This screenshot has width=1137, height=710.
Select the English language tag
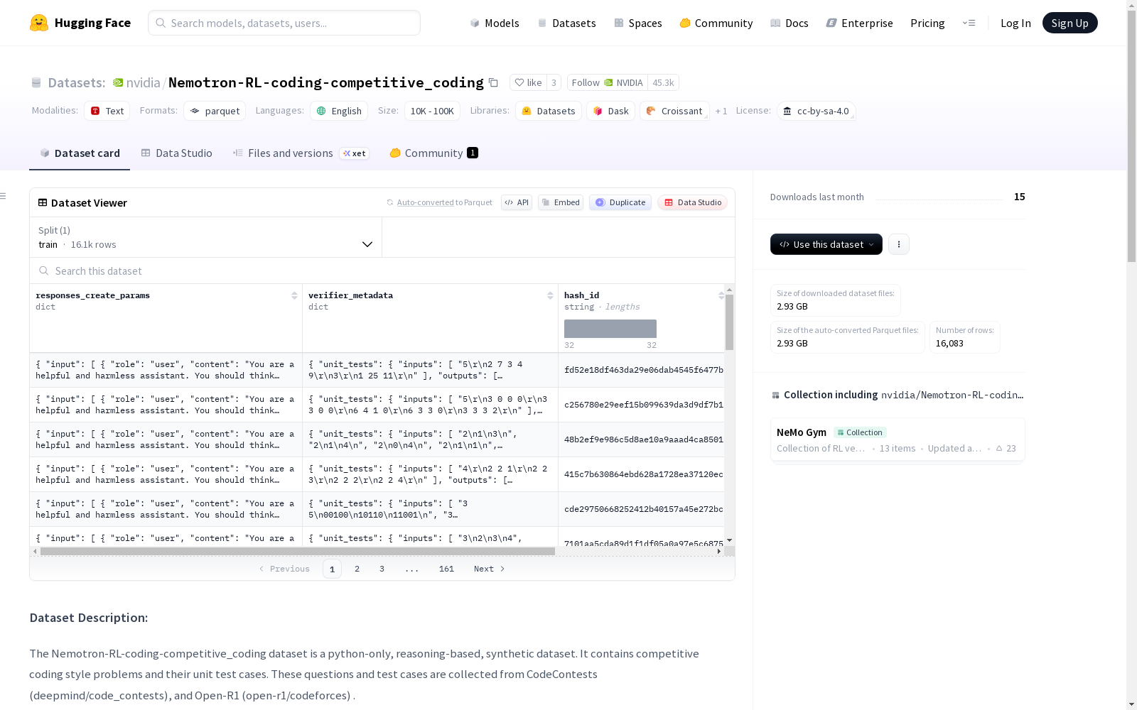[x=339, y=111]
